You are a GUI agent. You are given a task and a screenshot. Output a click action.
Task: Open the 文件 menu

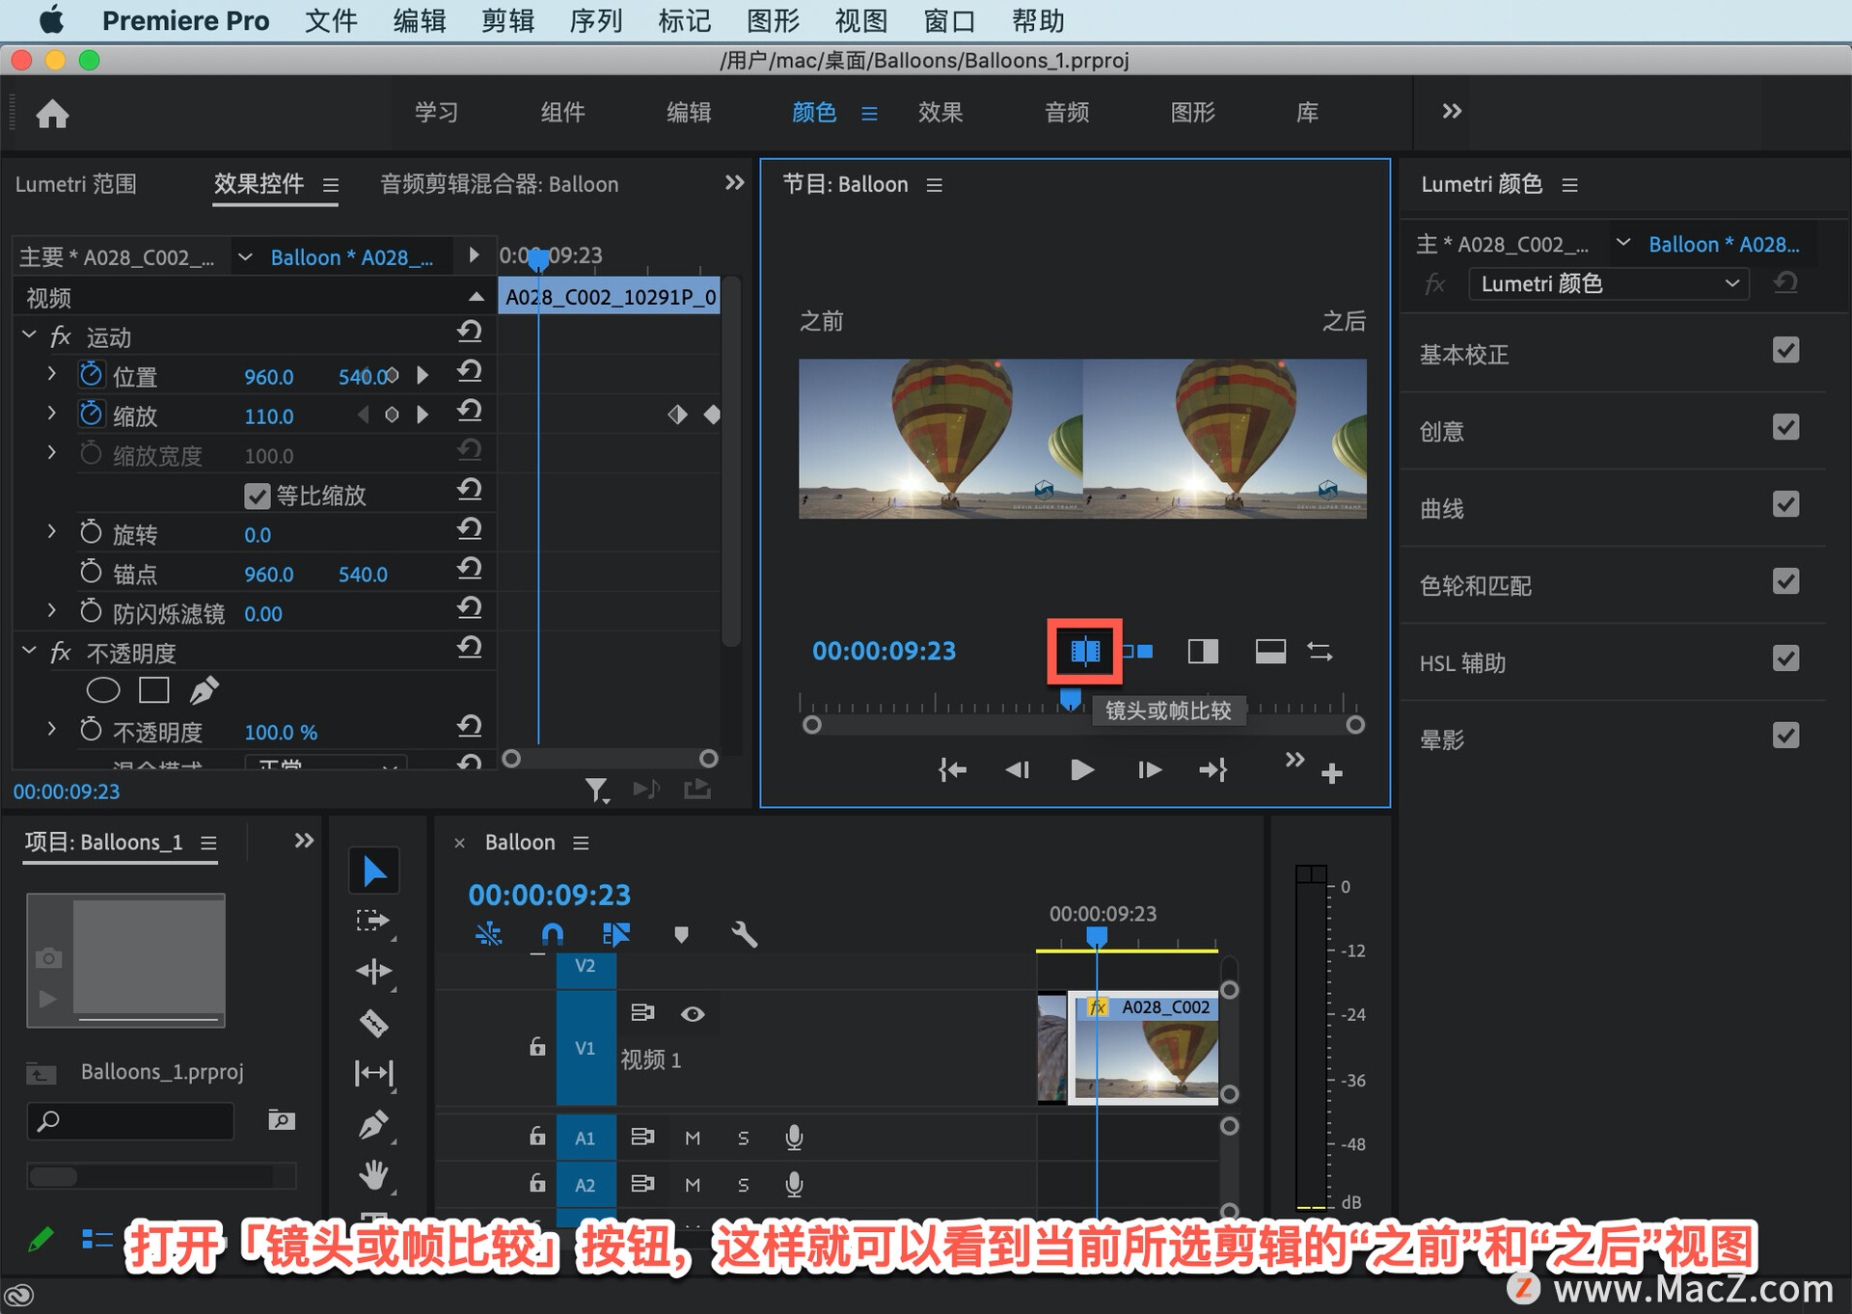pyautogui.click(x=331, y=20)
